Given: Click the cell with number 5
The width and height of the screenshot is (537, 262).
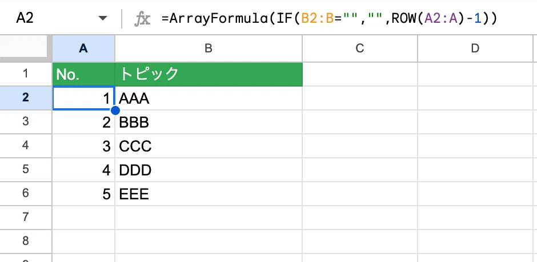Looking at the screenshot, I should [x=83, y=194].
